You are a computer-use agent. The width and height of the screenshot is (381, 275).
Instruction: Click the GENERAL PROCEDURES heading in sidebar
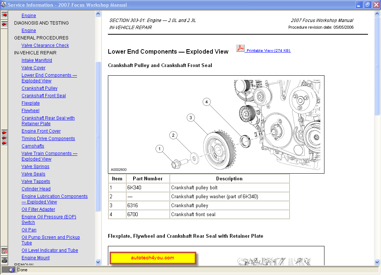41,38
